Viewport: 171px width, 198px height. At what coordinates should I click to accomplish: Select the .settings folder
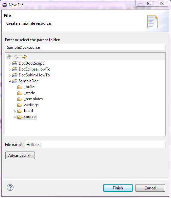tap(28, 105)
